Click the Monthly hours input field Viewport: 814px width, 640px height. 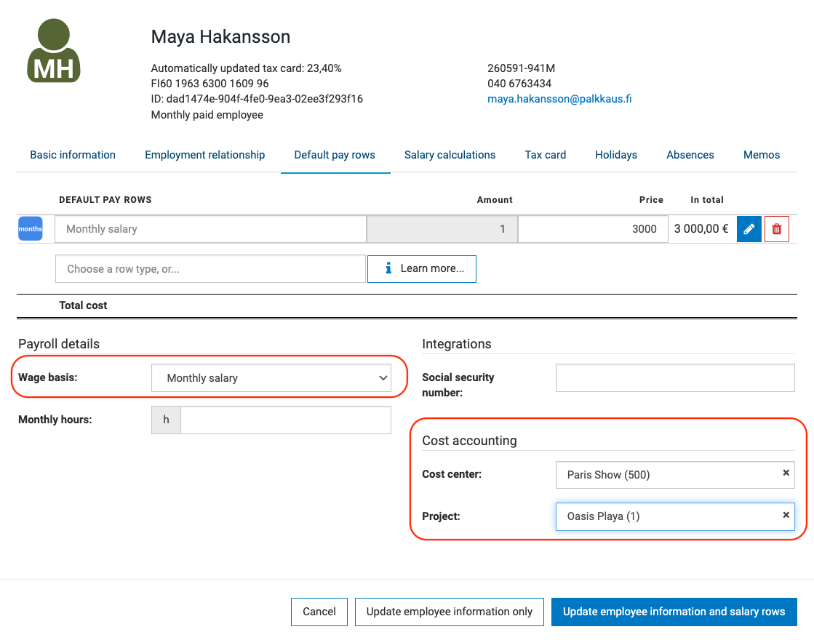[285, 420]
